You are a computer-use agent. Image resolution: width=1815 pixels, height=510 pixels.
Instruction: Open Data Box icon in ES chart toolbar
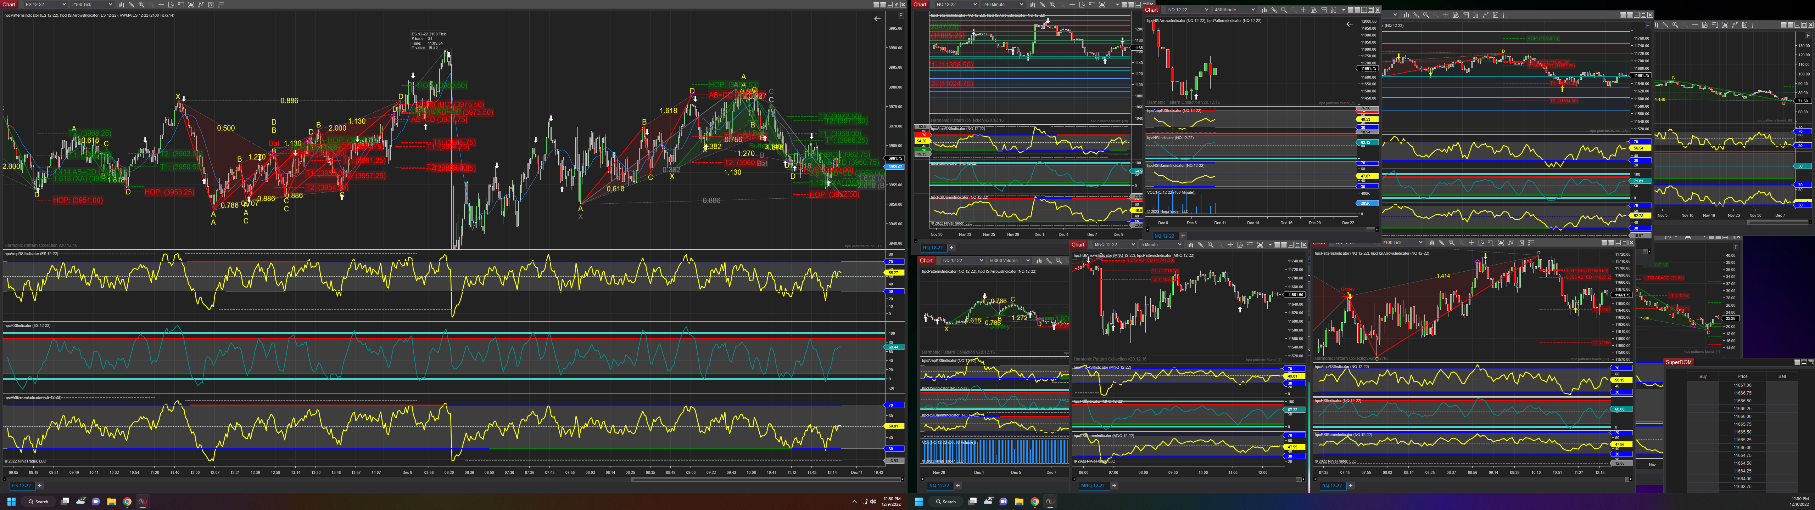(171, 4)
